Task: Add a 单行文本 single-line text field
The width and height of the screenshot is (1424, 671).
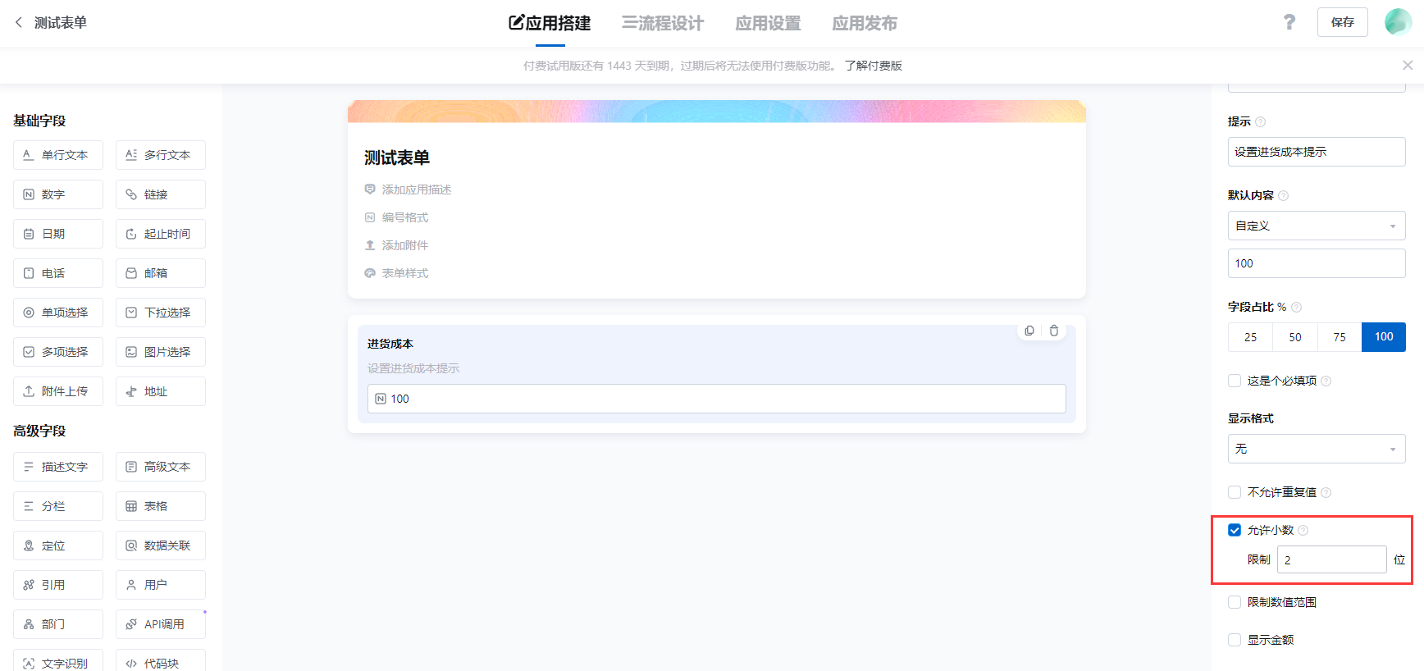Action: click(x=58, y=155)
